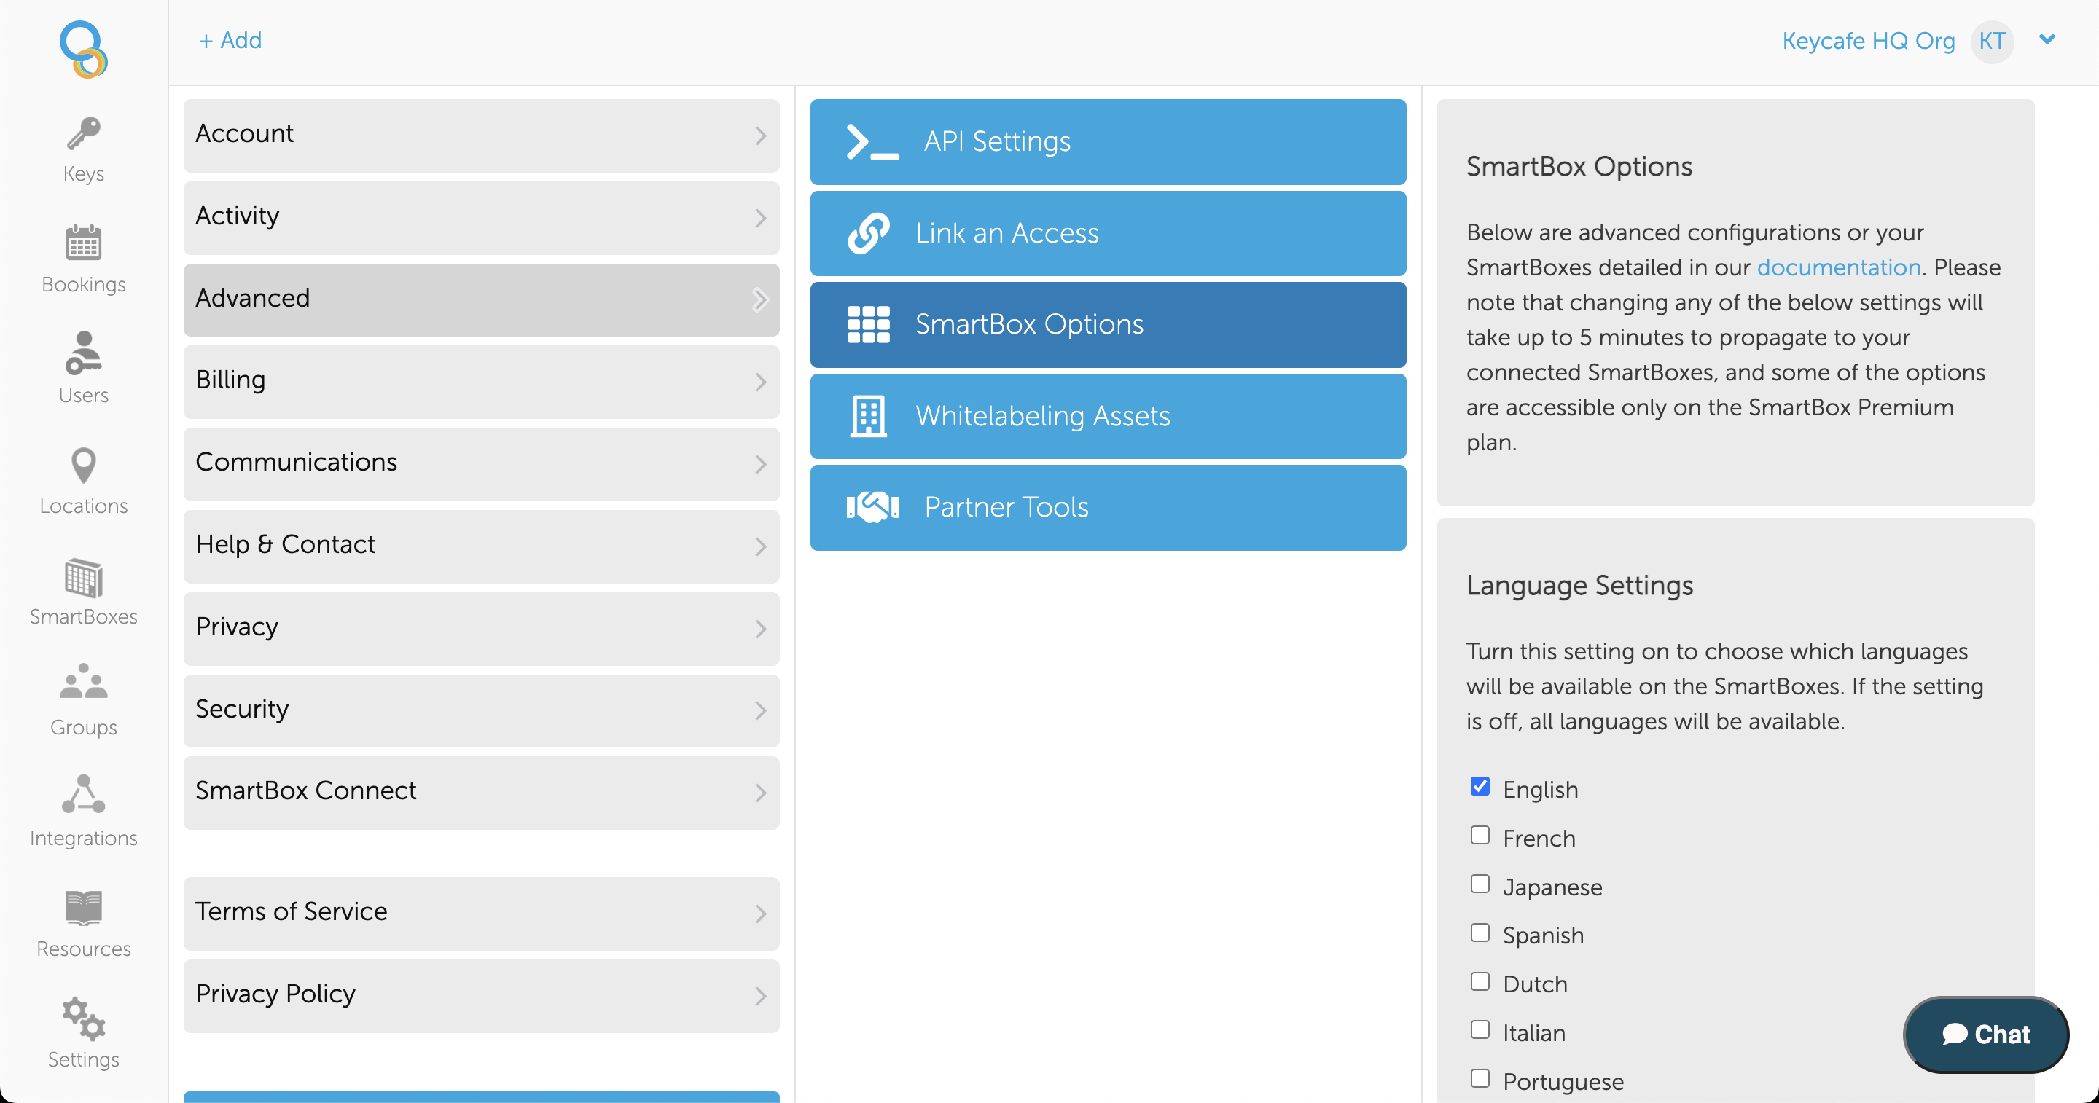Open the Partner Tools button
2099x1103 pixels.
tap(1107, 508)
